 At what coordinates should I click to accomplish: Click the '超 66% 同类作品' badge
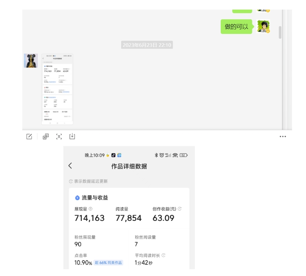tap(108, 263)
